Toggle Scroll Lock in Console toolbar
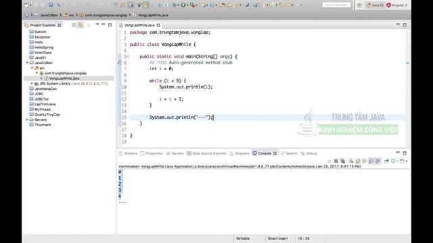 [358, 161]
